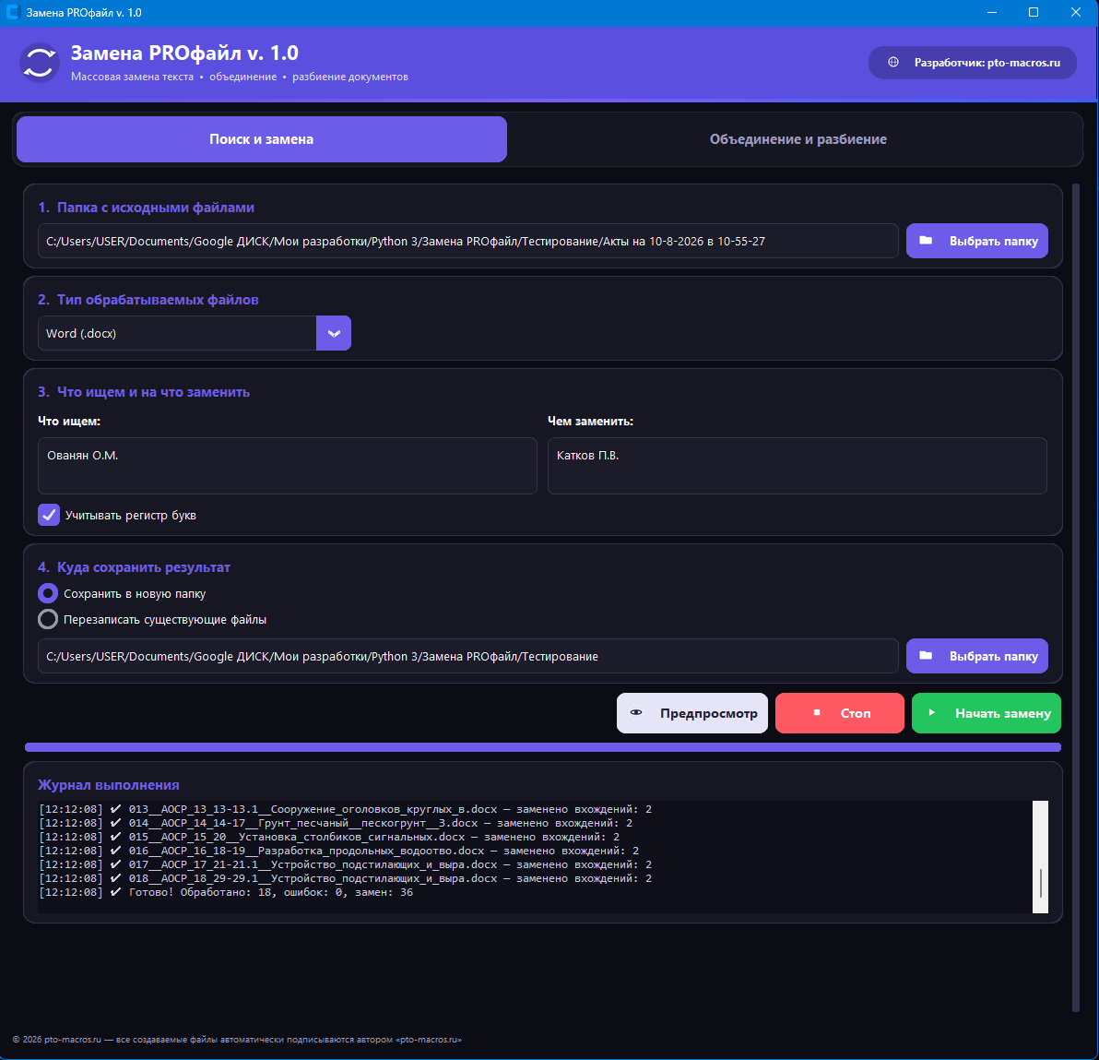Click the Word (.docx) combo box field

click(177, 333)
